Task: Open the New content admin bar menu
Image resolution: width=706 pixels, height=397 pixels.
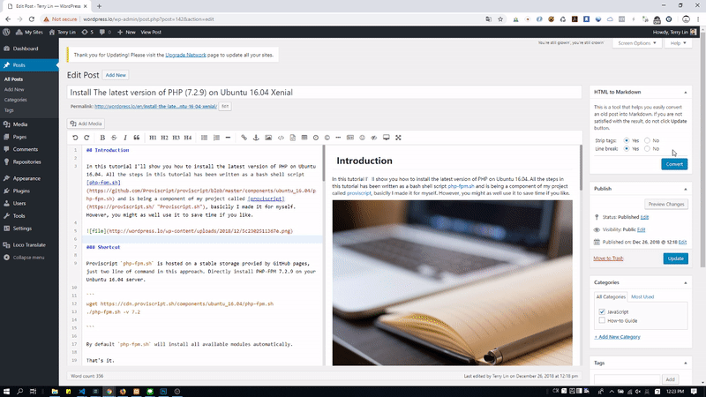Action: [126, 32]
